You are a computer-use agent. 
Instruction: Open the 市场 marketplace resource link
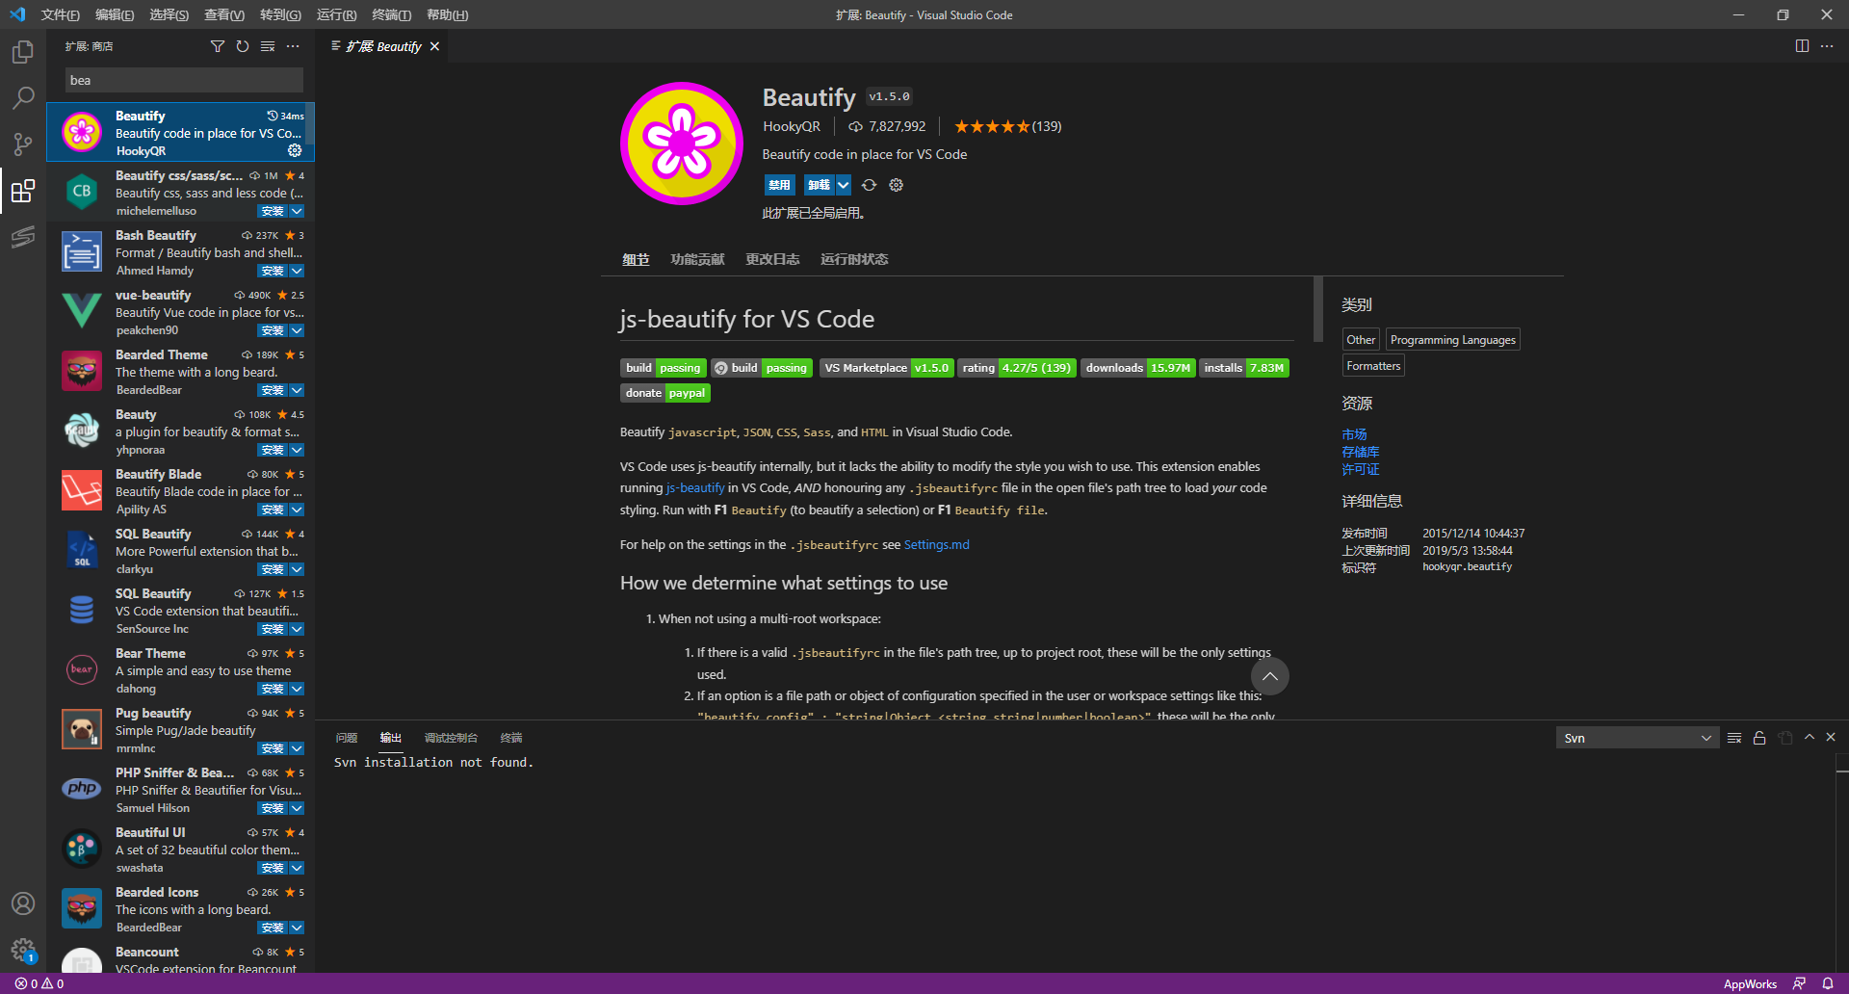pyautogui.click(x=1354, y=434)
